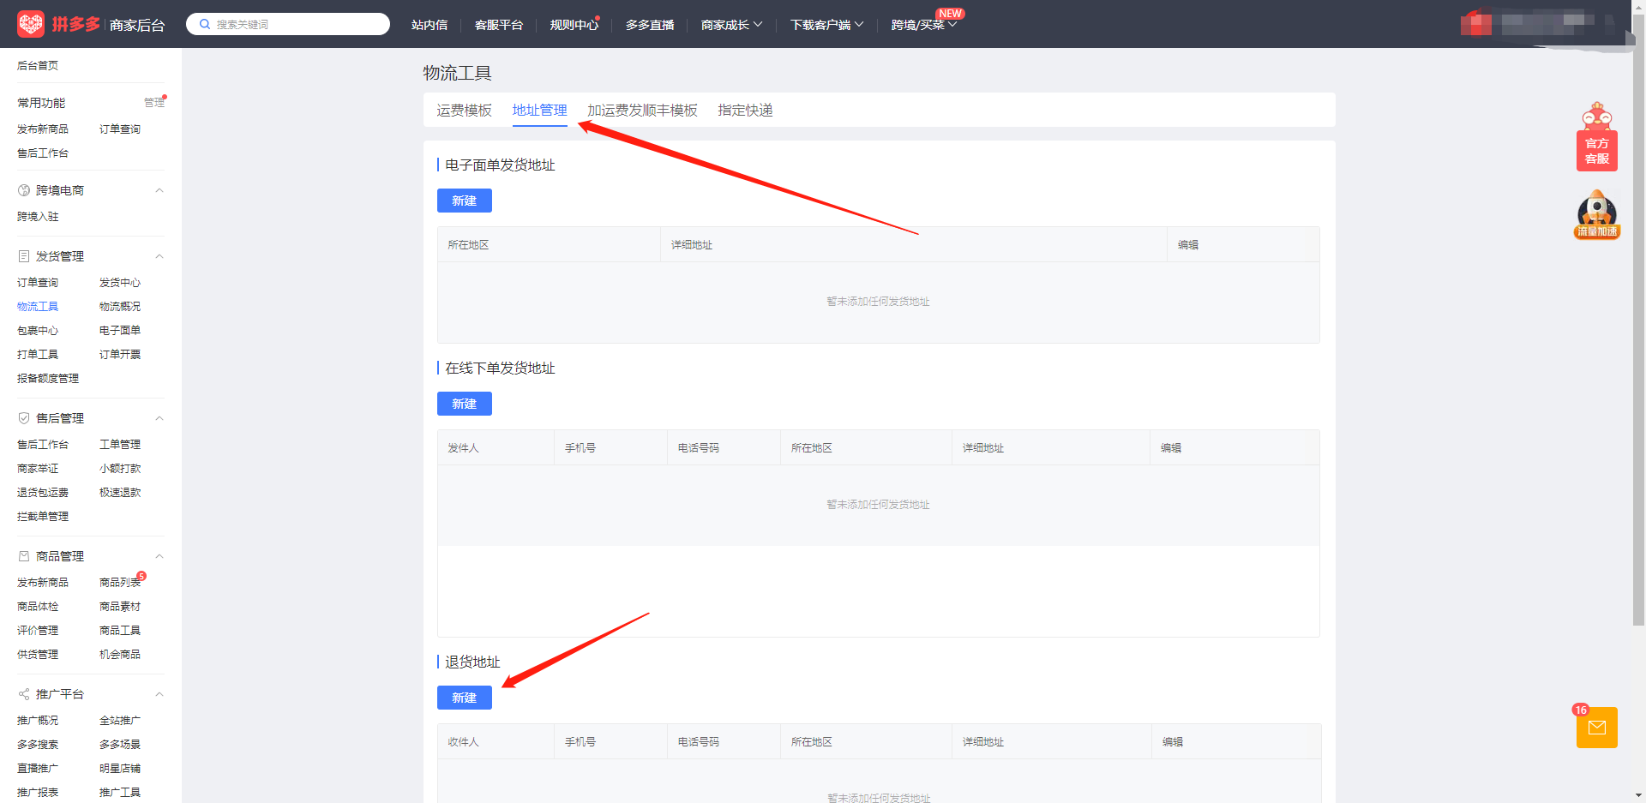The height and width of the screenshot is (803, 1646).
Task: Select the 地址管理 tab
Action: [x=540, y=111]
